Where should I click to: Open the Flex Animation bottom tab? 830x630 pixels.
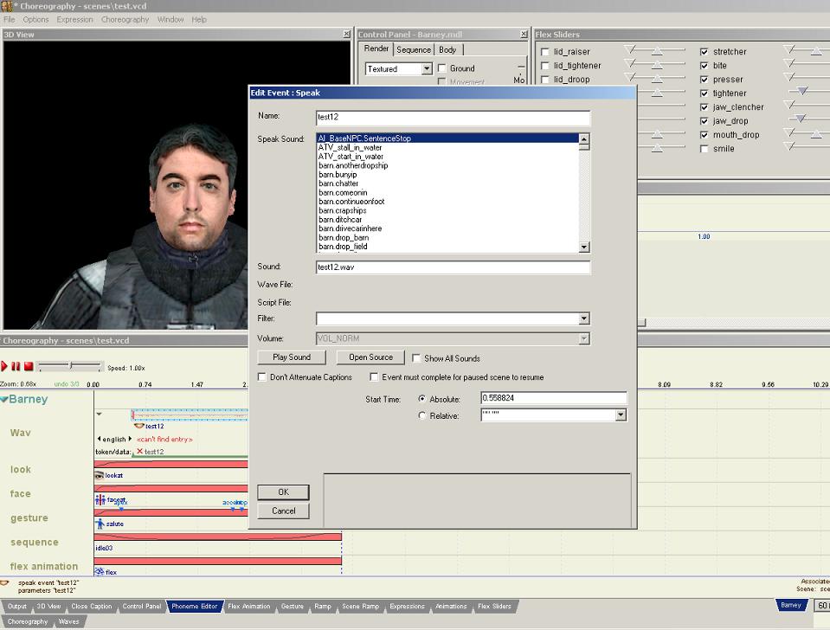[248, 606]
